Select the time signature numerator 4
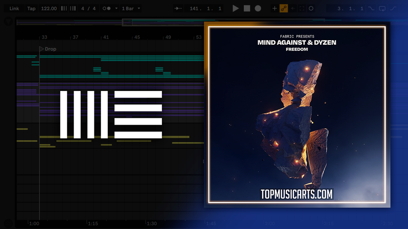Viewport: 408px width, 229px height. pos(83,8)
